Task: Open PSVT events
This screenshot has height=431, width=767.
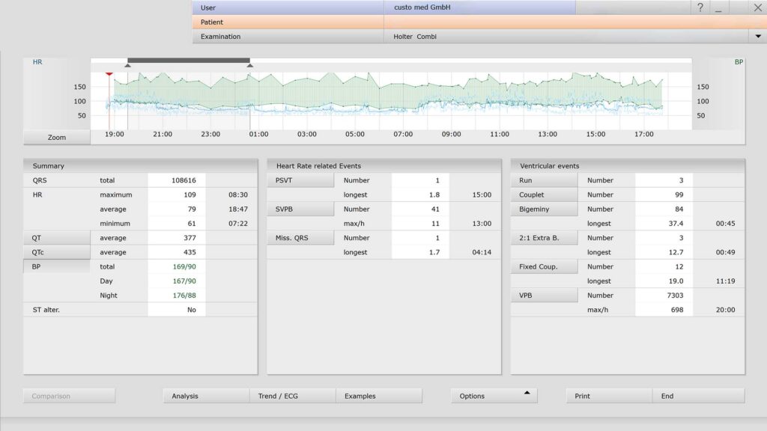Action: click(301, 180)
